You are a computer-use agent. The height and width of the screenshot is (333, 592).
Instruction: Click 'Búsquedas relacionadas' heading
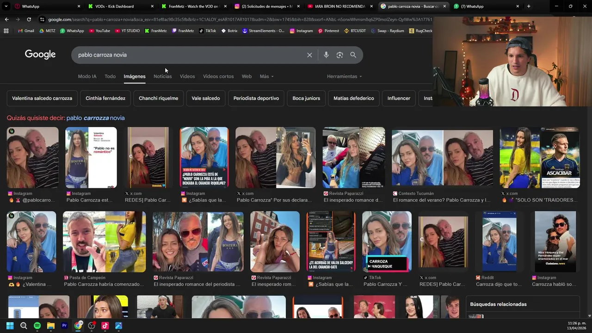point(498,304)
